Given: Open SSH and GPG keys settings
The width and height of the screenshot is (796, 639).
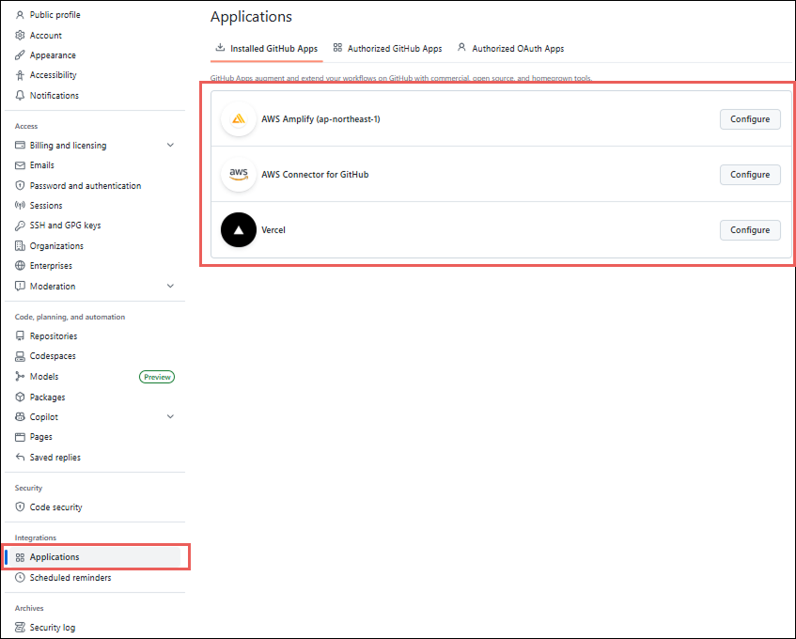Looking at the screenshot, I should pyautogui.click(x=65, y=226).
